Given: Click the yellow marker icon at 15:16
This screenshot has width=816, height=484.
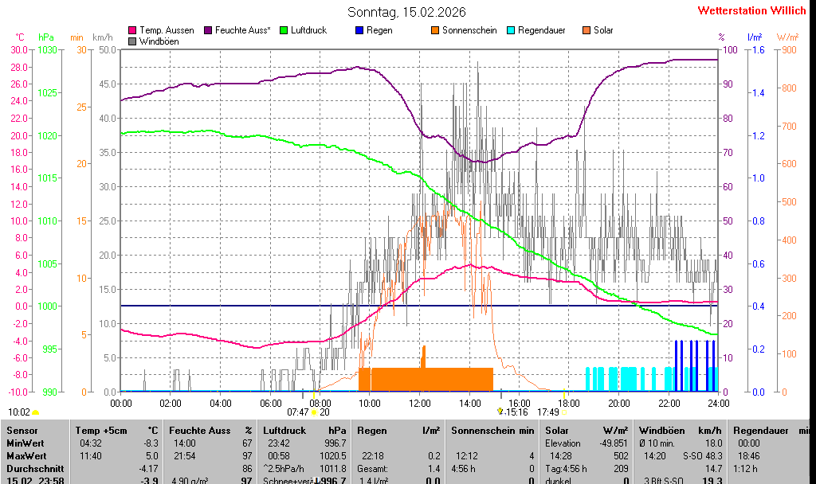Looking at the screenshot, I should tap(500, 412).
